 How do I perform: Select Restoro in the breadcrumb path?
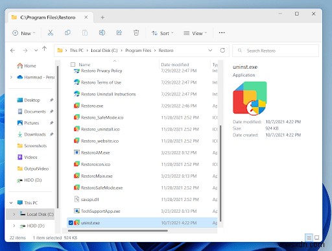[x=166, y=51]
